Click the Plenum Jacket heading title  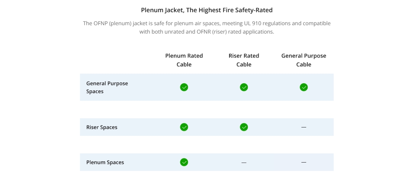pyautogui.click(x=207, y=10)
